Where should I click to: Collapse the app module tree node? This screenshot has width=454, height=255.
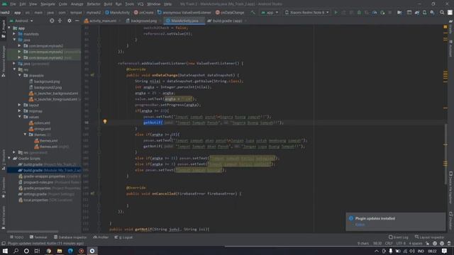click(9, 28)
